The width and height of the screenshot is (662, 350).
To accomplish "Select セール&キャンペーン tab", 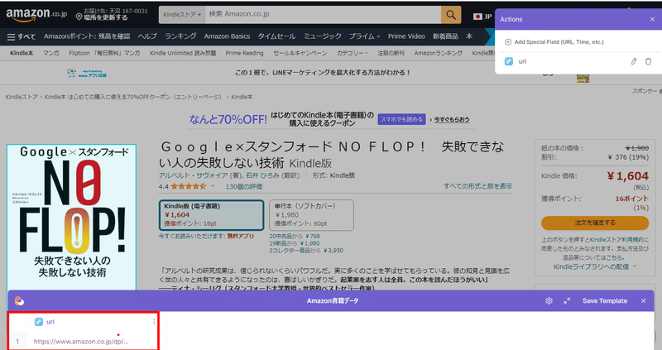I will point(300,53).
